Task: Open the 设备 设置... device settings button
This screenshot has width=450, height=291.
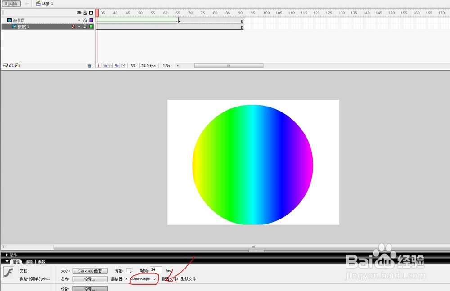Action: pyautogui.click(x=90, y=288)
